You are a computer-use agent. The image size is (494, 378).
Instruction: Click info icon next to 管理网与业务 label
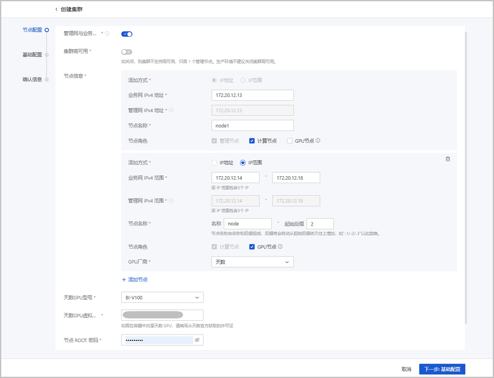tap(107, 33)
